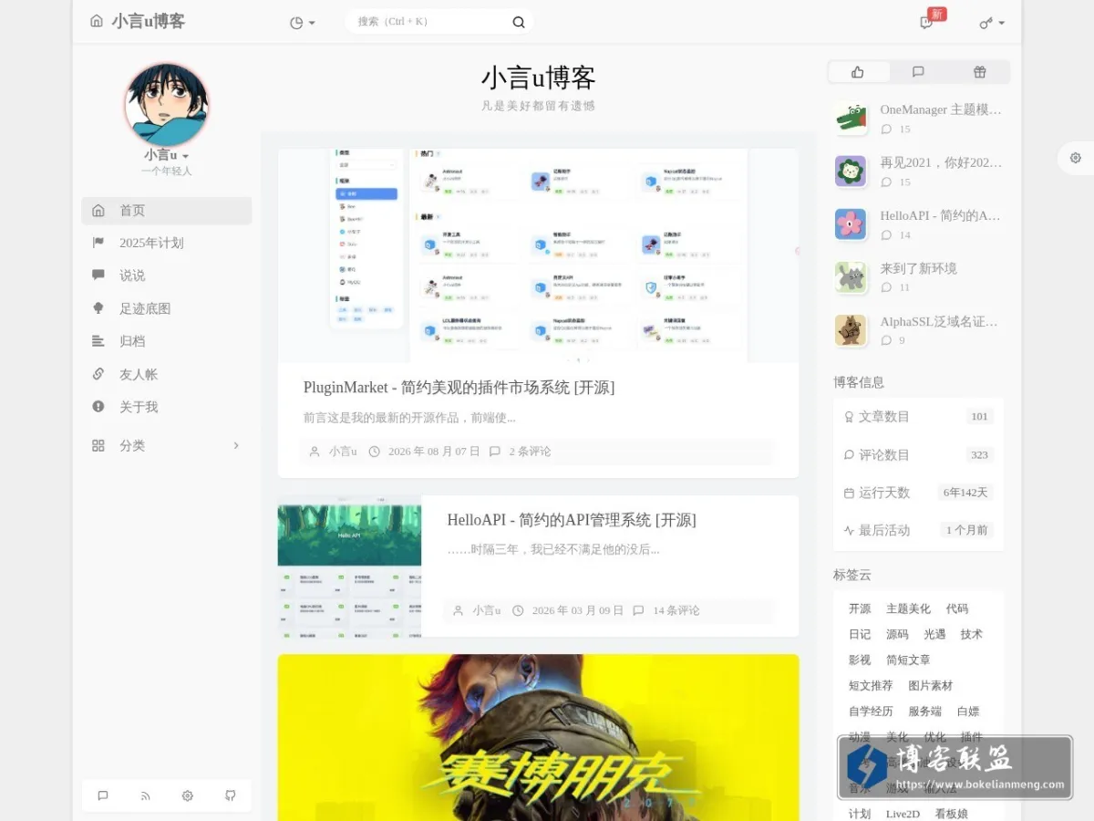1094x821 pixels.
Task: Select the thumbs-up popular posts tab
Action: (858, 72)
